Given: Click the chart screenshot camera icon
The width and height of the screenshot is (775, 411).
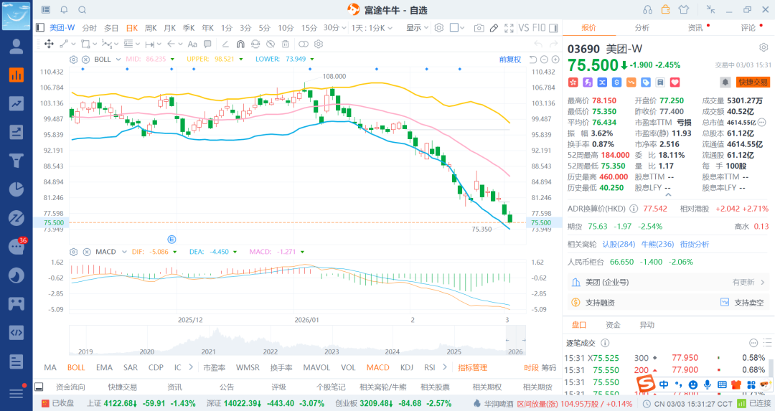Looking at the screenshot, I should (x=479, y=28).
